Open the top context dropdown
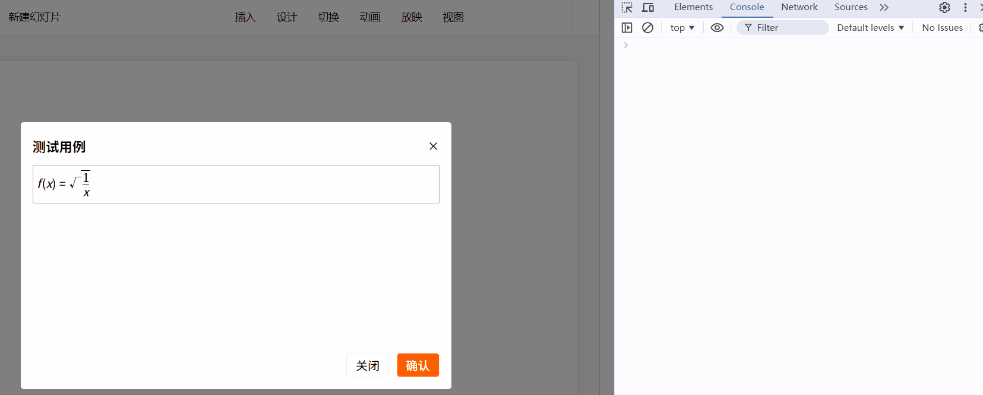 pyautogui.click(x=682, y=28)
